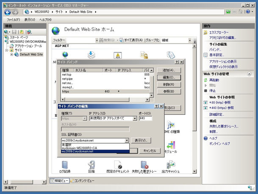Open *:80 (http) 参照 link
Screen dimensions: 258x194
[220, 103]
